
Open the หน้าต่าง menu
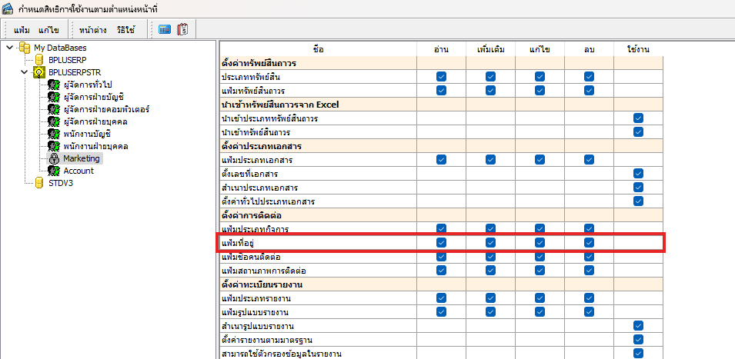click(x=94, y=30)
